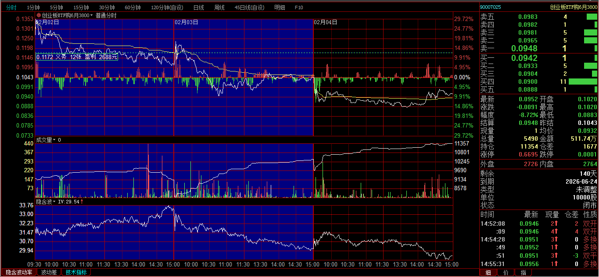Image resolution: width=599 pixels, height=277 pixels.
Task: Select the 技术指标 indicator tab
Action: tap(76, 272)
